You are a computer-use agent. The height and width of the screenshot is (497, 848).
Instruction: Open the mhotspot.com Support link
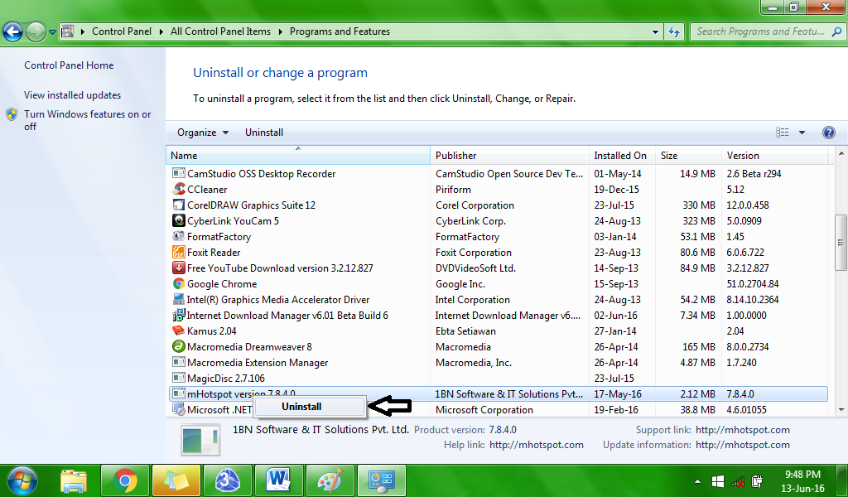tap(743, 430)
